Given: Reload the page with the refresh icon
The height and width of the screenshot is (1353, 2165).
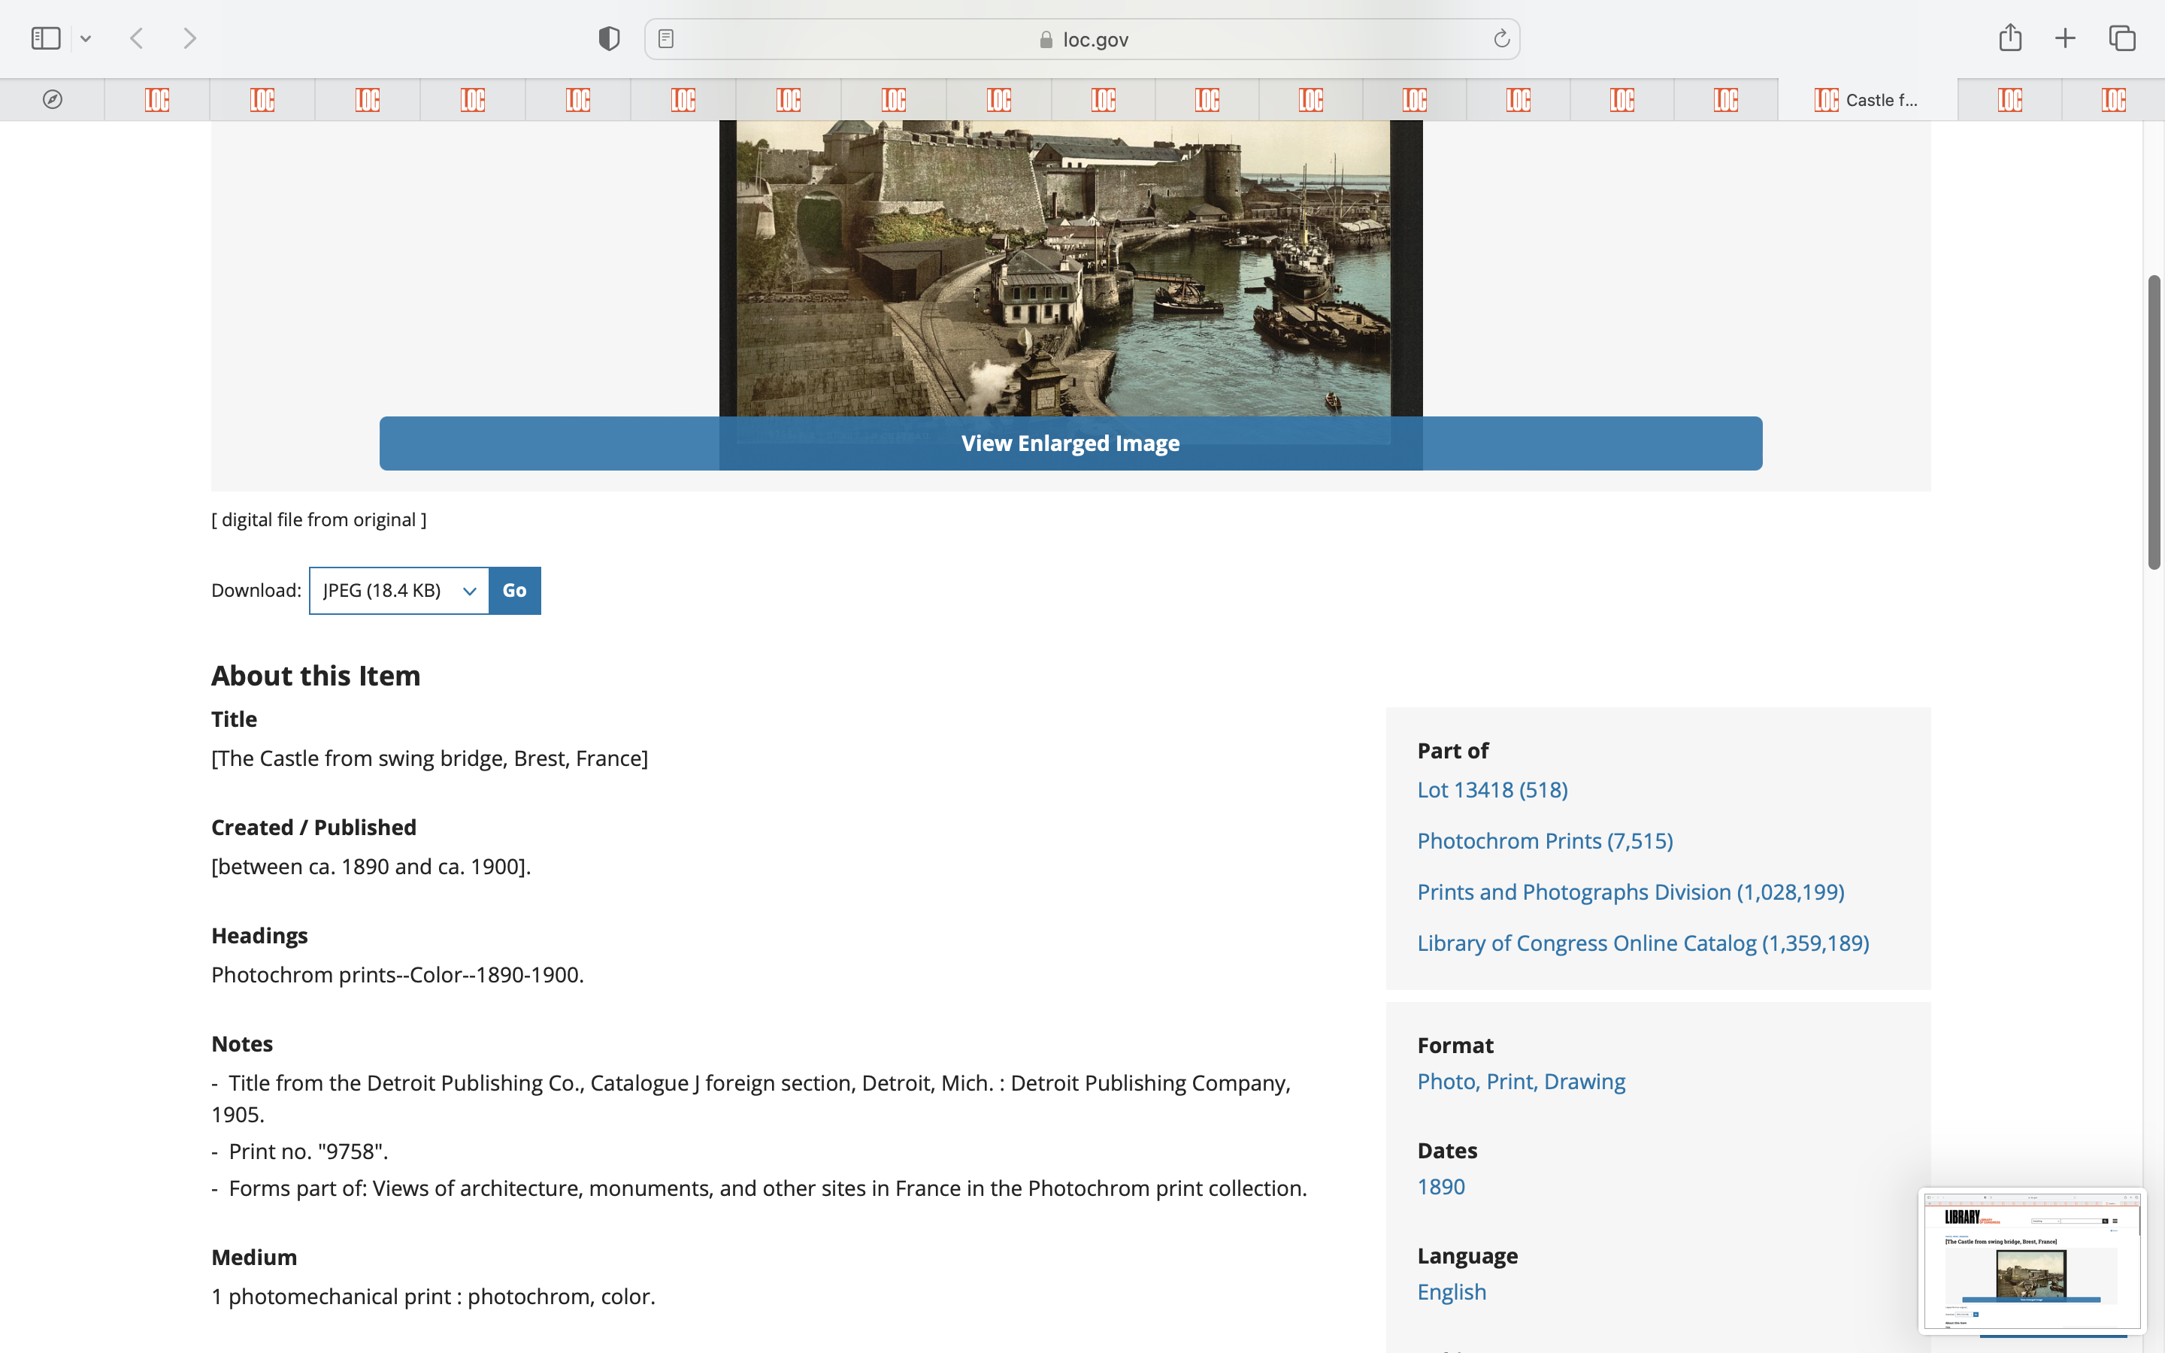Looking at the screenshot, I should 1501,38.
